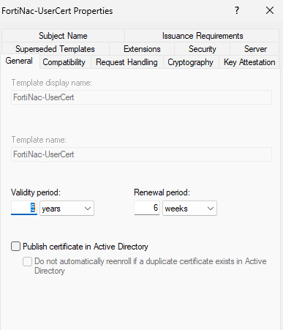Switch to Issuance Requirements tab
This screenshot has height=330, width=283.
pos(203,36)
